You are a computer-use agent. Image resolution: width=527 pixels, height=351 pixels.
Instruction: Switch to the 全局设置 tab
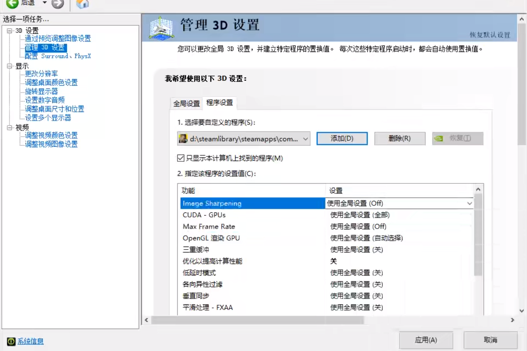pyautogui.click(x=186, y=104)
